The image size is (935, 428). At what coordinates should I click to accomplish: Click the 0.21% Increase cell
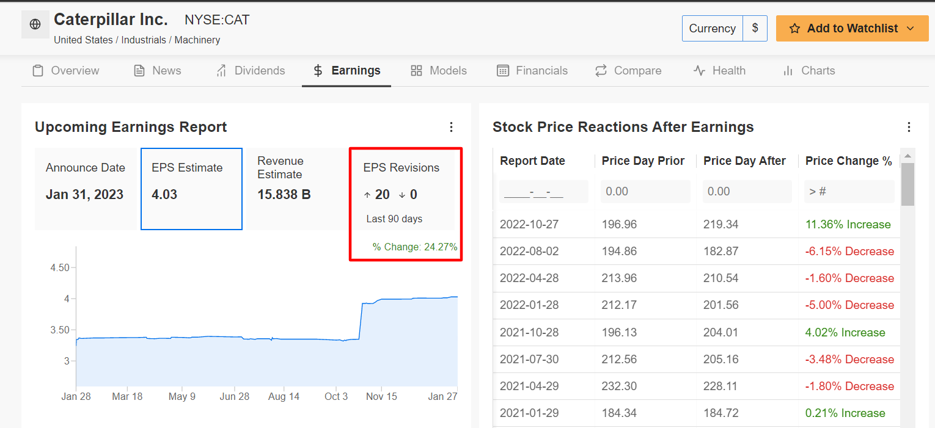tap(845, 413)
